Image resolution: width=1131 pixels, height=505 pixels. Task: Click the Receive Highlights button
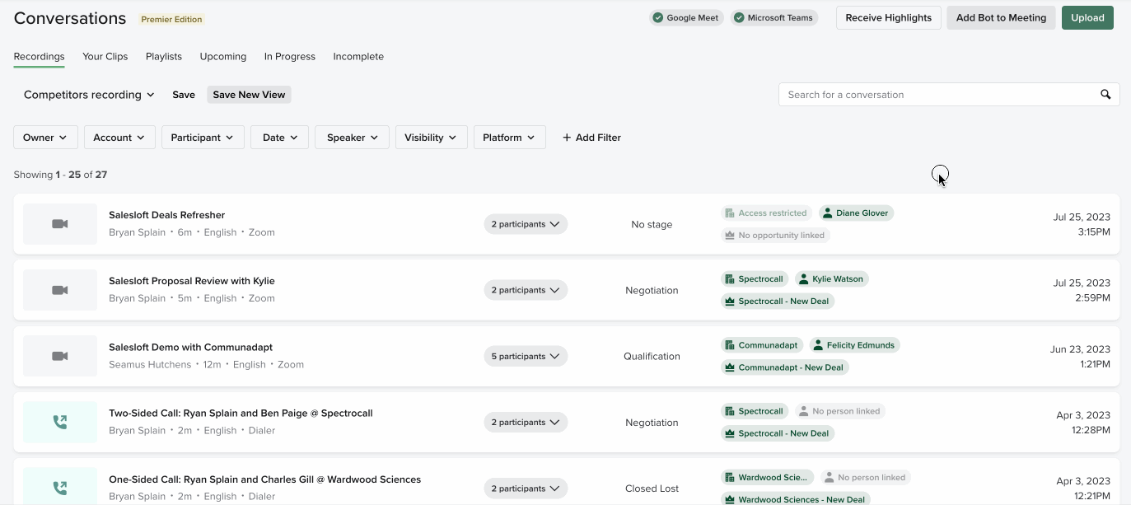(x=889, y=18)
